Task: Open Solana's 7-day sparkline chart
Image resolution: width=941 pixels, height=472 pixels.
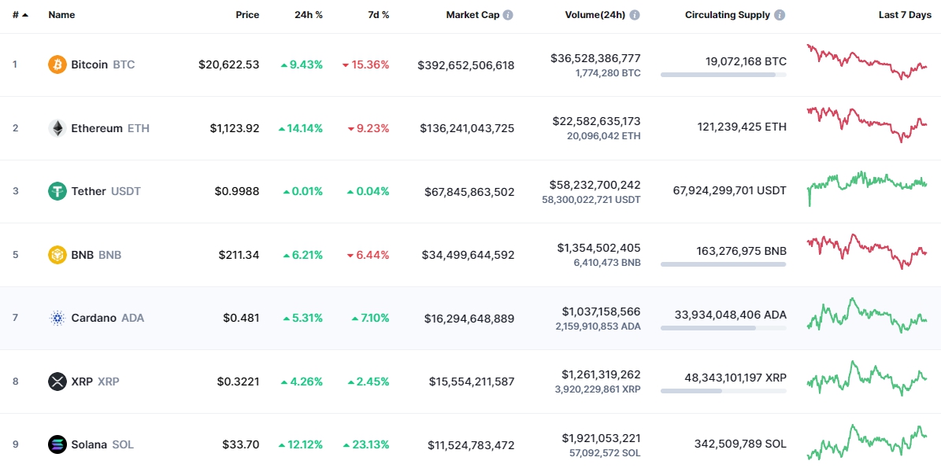Action: coord(867,442)
